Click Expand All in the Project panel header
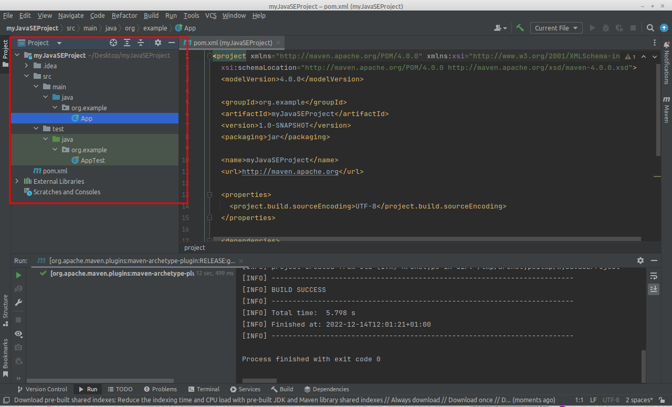672x407 pixels. point(127,43)
